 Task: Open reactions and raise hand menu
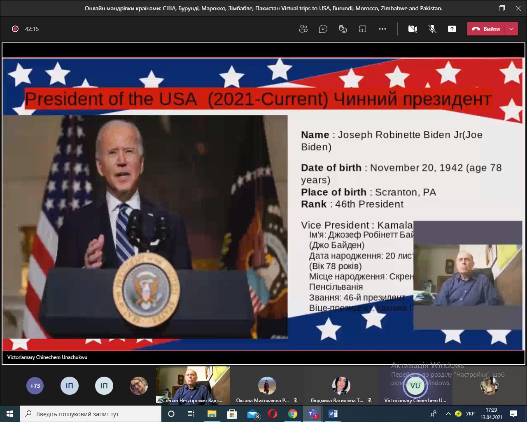343,29
